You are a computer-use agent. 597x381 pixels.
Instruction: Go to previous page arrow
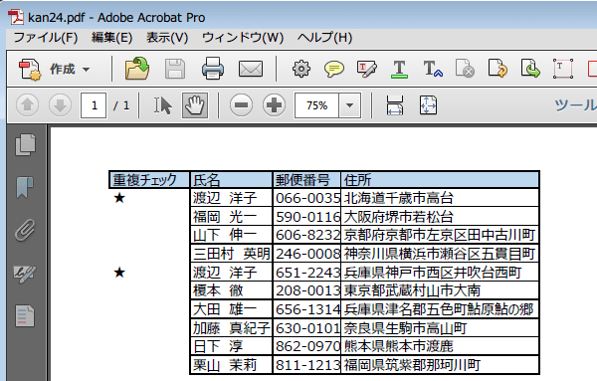point(27,105)
